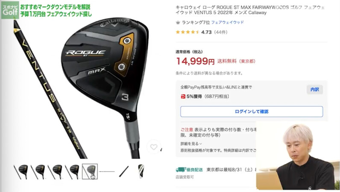Select the second club thumbnail
This screenshot has width=340, height=192.
[x=38, y=172]
